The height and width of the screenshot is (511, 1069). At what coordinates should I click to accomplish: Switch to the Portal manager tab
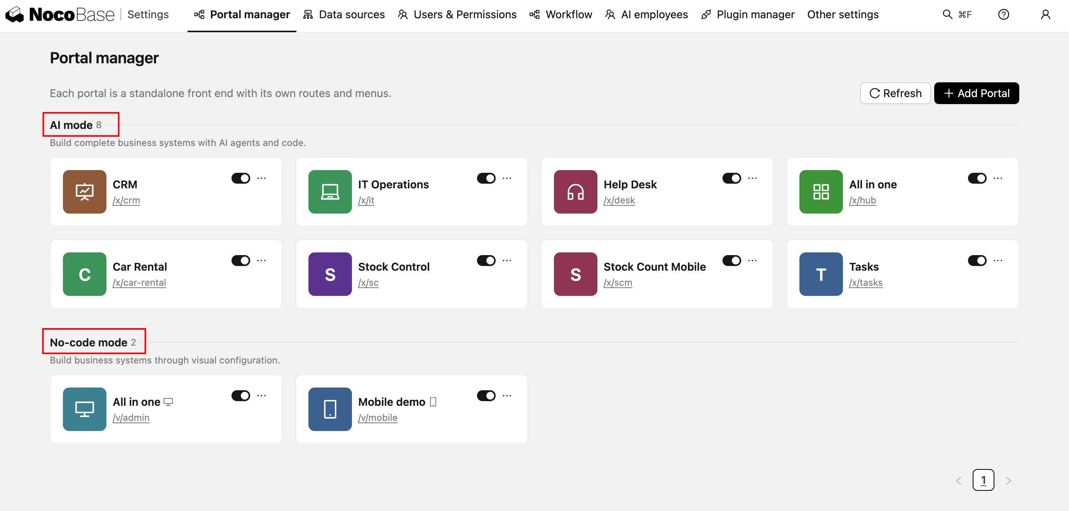coord(242,15)
